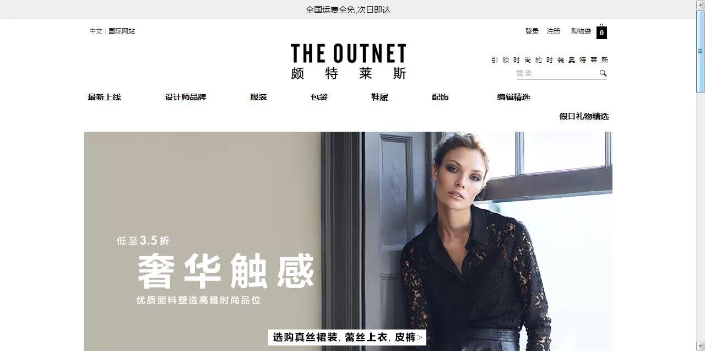The image size is (705, 351).
Task: Open the 最新上线 menu
Action: coord(104,97)
